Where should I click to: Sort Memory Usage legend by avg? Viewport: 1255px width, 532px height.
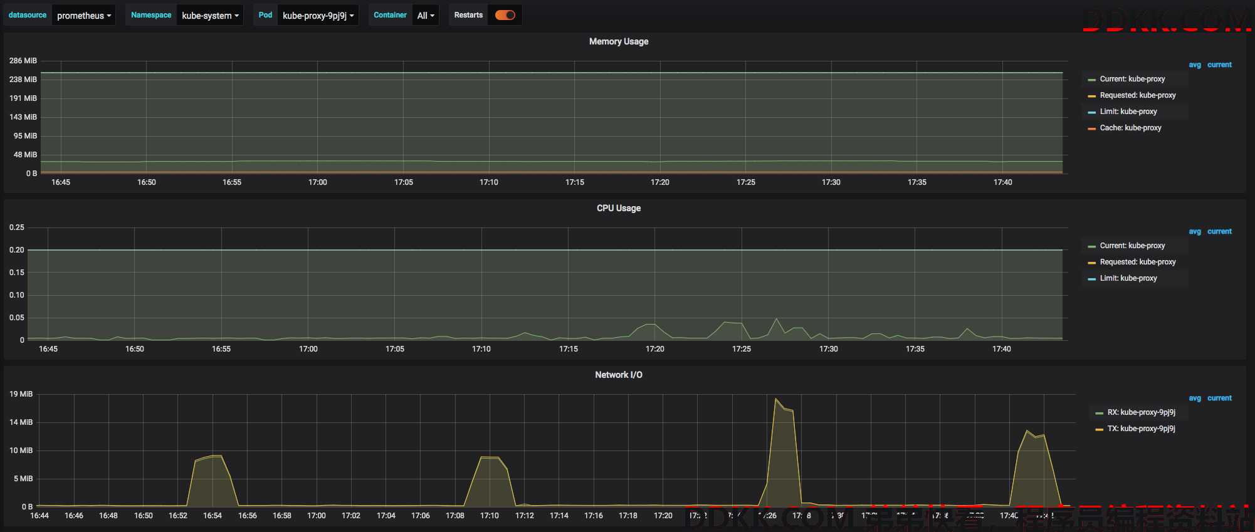[x=1195, y=65]
